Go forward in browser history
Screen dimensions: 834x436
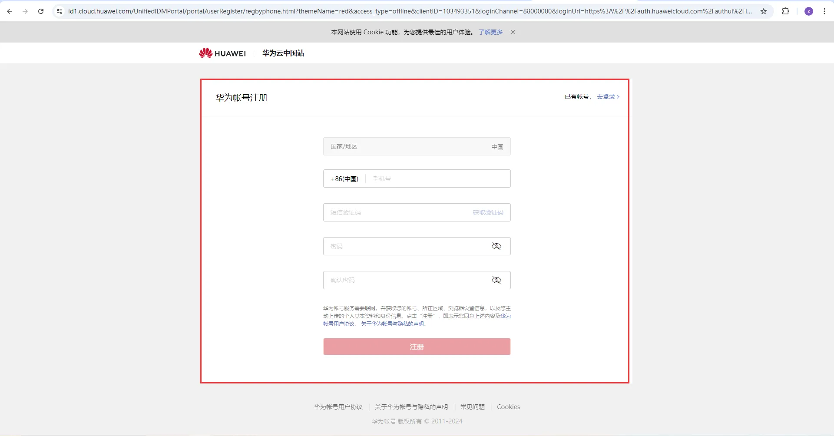click(x=25, y=11)
